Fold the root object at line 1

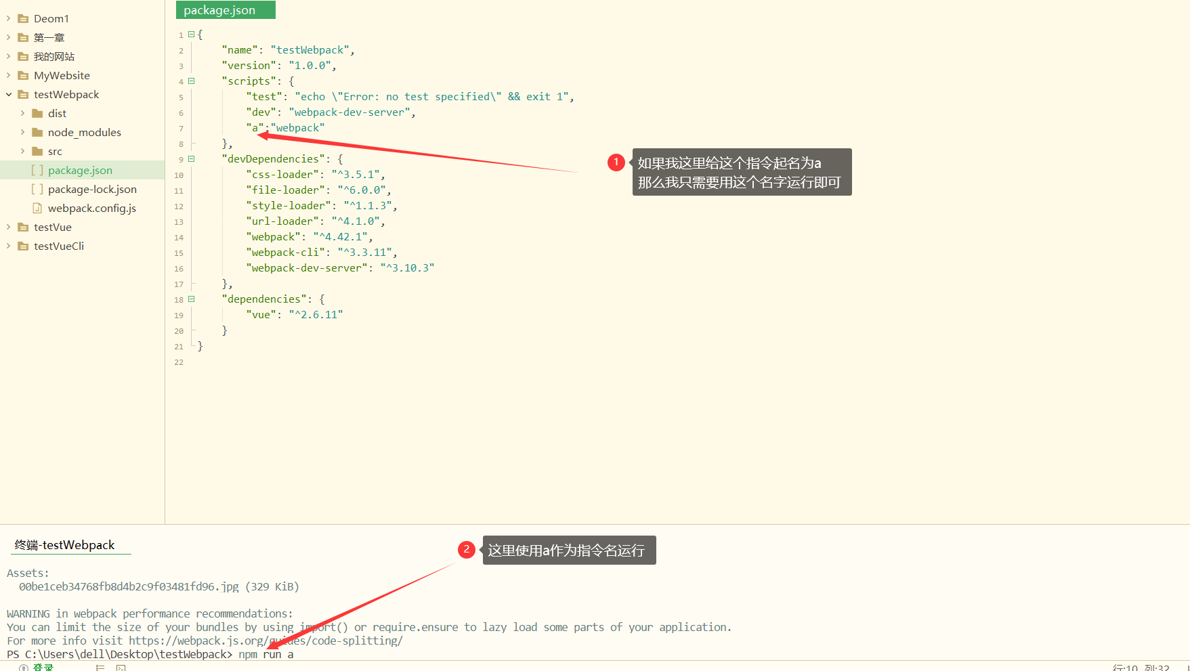point(191,34)
